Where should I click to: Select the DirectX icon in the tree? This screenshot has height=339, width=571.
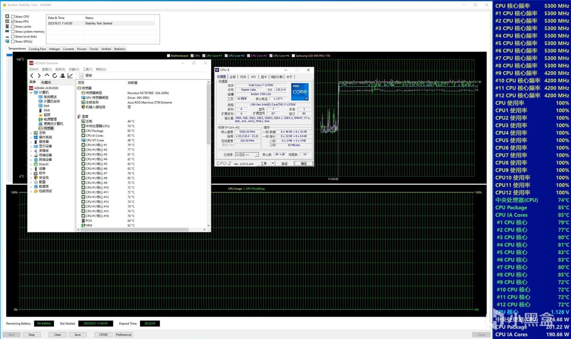click(x=36, y=164)
